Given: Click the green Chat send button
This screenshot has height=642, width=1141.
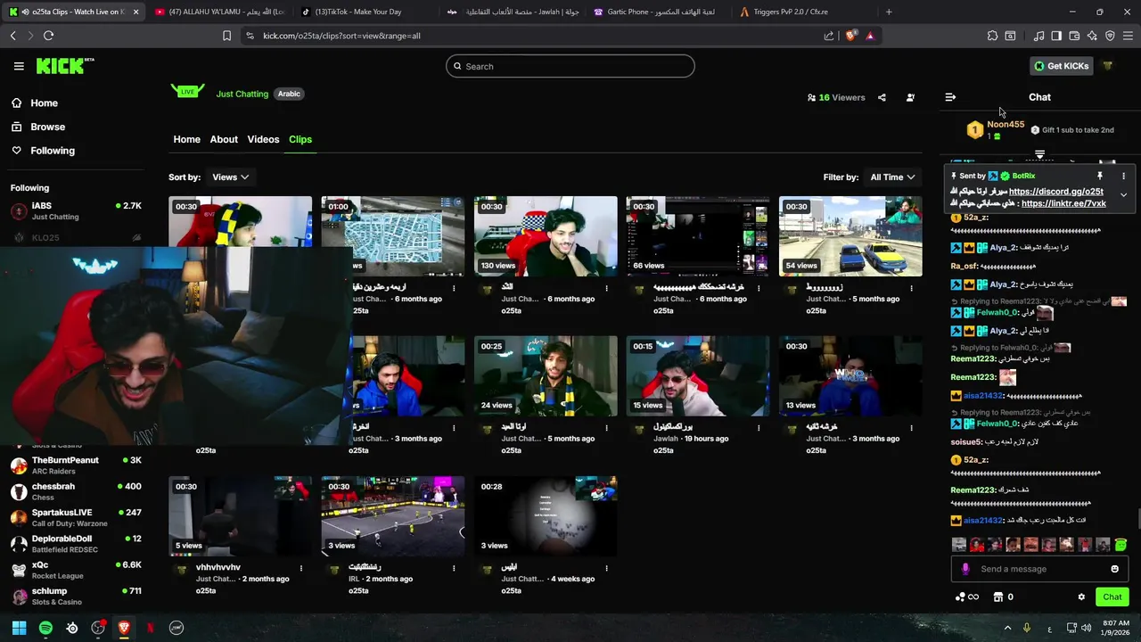Looking at the screenshot, I should click(x=1112, y=597).
